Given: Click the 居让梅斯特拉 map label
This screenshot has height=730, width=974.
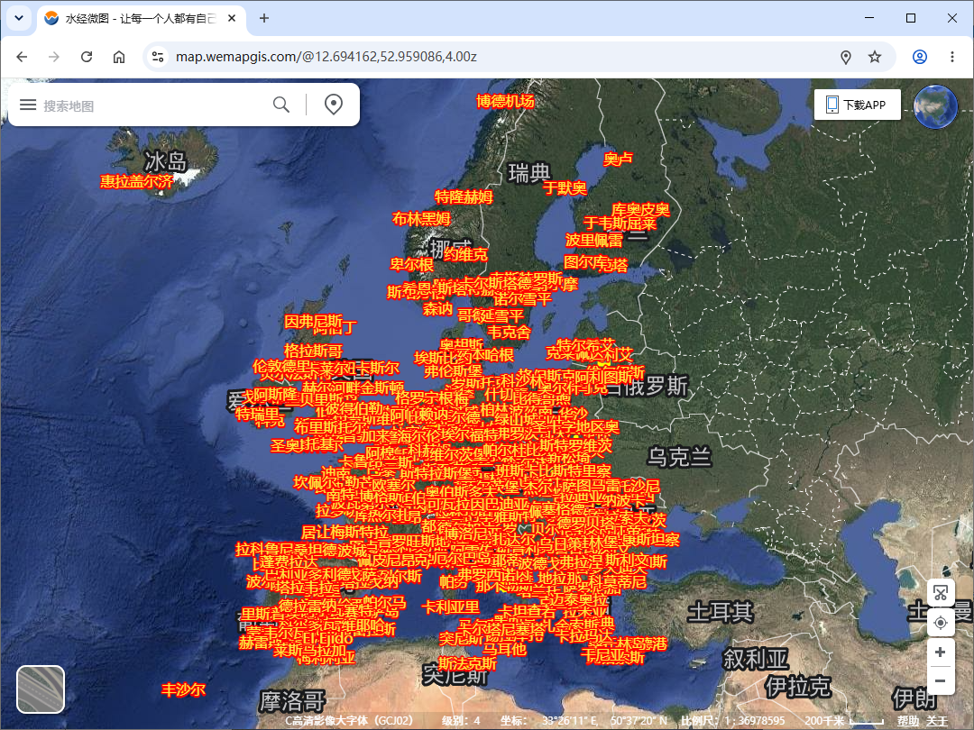Looking at the screenshot, I should [345, 532].
